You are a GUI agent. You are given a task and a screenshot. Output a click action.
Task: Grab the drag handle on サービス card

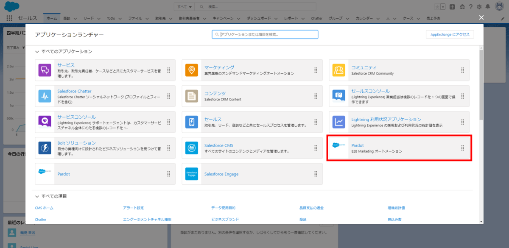coord(168,70)
